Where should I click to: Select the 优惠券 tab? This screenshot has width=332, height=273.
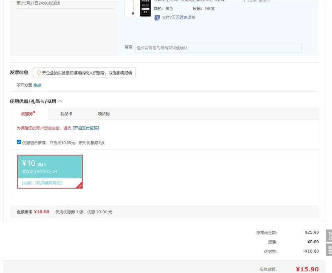tap(27, 114)
